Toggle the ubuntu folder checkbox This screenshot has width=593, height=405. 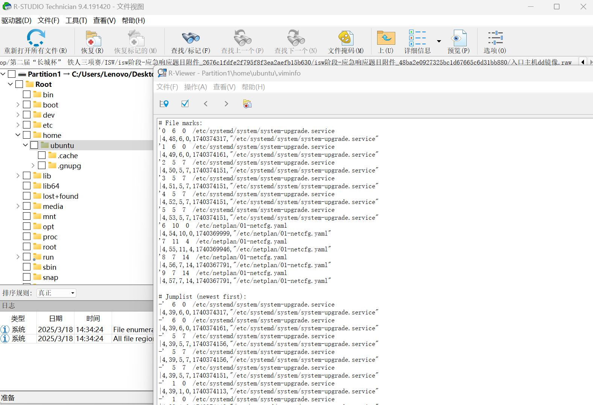click(x=34, y=145)
